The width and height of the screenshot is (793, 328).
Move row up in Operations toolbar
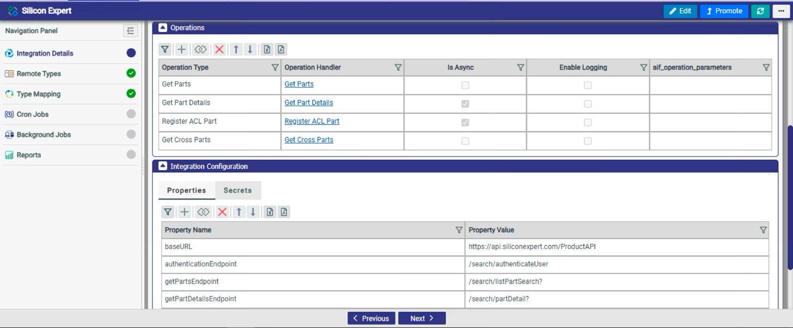tap(236, 49)
